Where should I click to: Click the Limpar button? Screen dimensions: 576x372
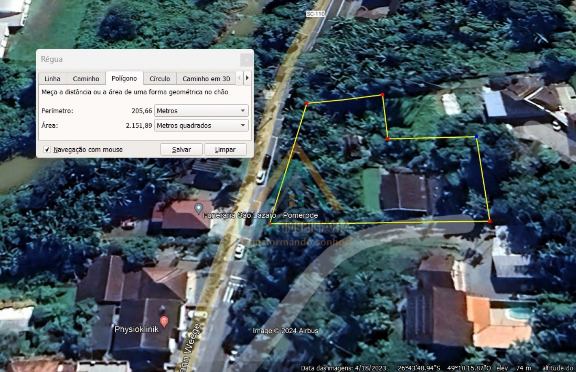click(x=225, y=150)
